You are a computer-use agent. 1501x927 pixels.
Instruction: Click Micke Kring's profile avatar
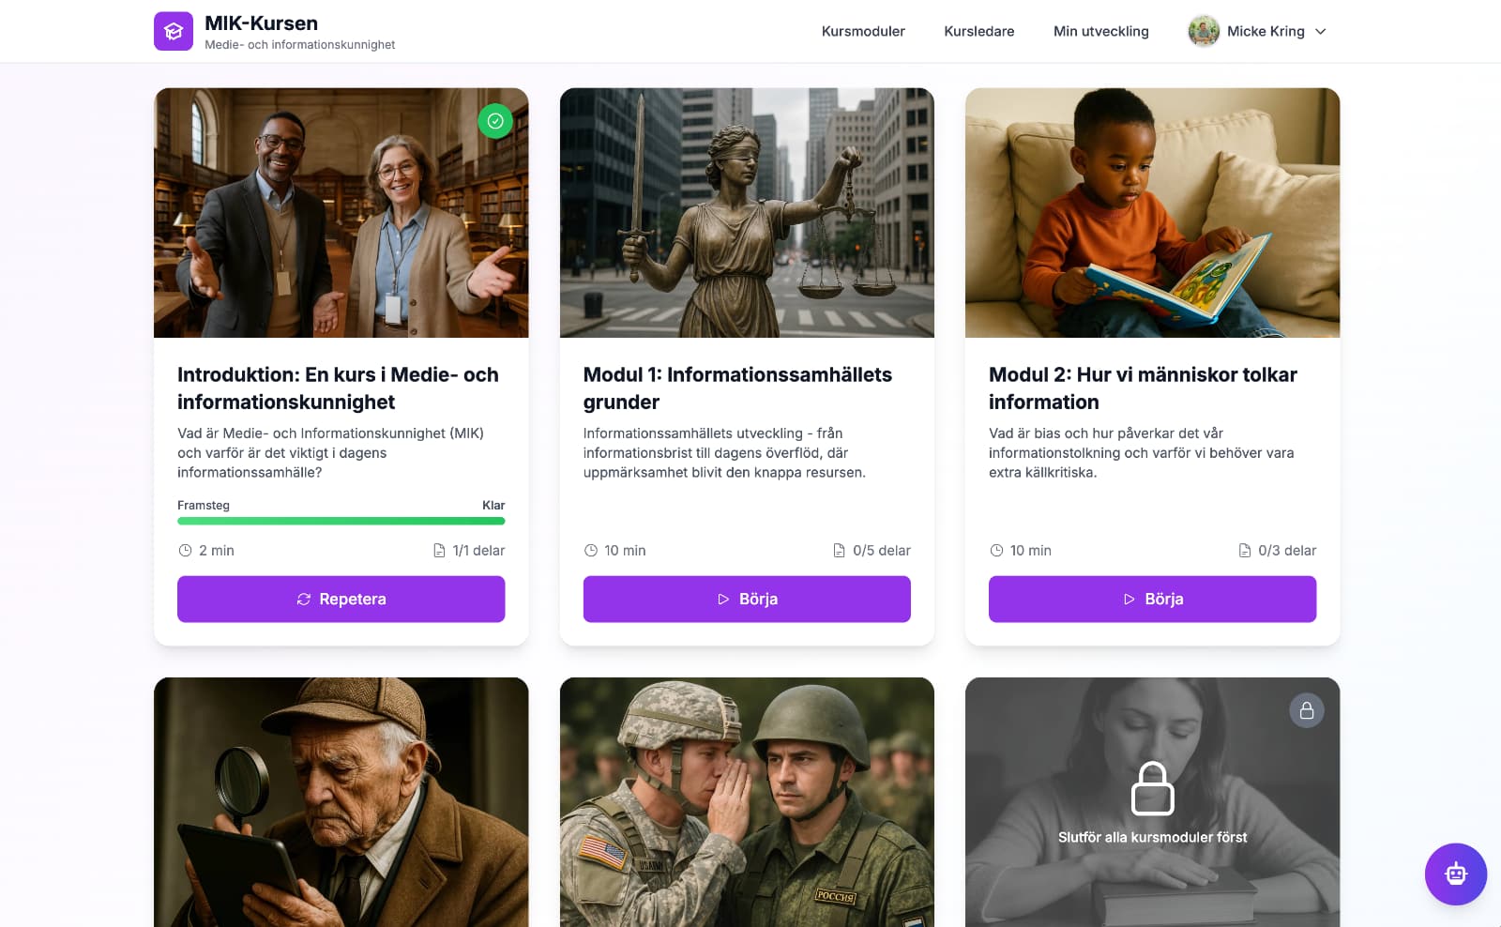pos(1204,31)
